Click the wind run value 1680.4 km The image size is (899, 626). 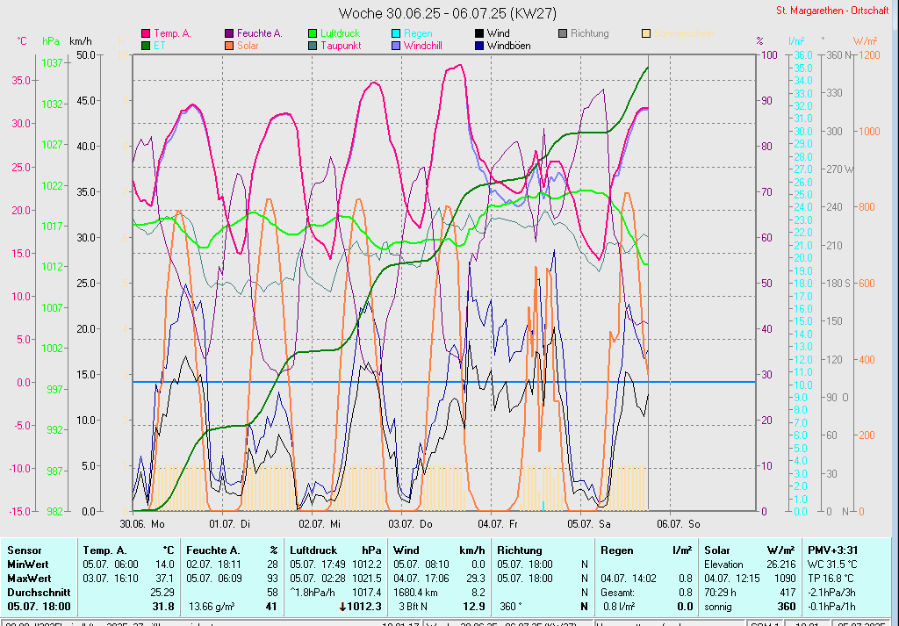415,592
